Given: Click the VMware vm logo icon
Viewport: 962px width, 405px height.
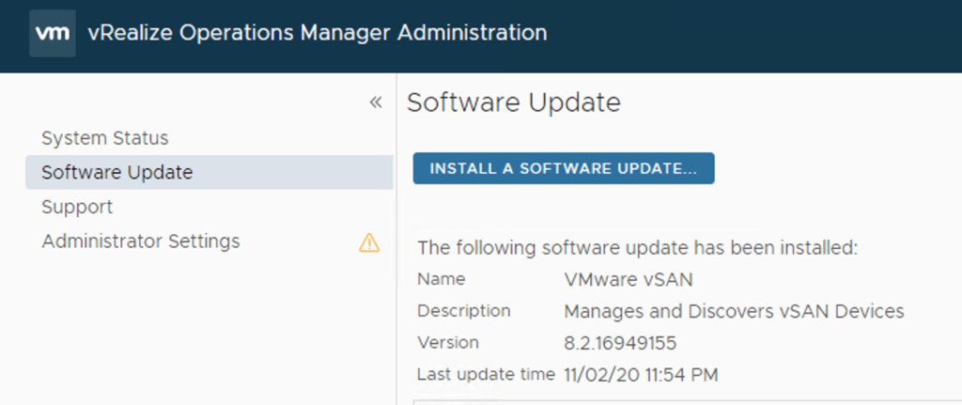Looking at the screenshot, I should click(x=53, y=34).
